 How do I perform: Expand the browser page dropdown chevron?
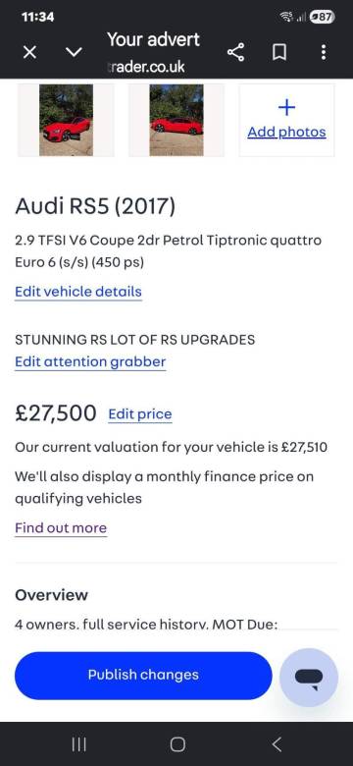[x=74, y=52]
